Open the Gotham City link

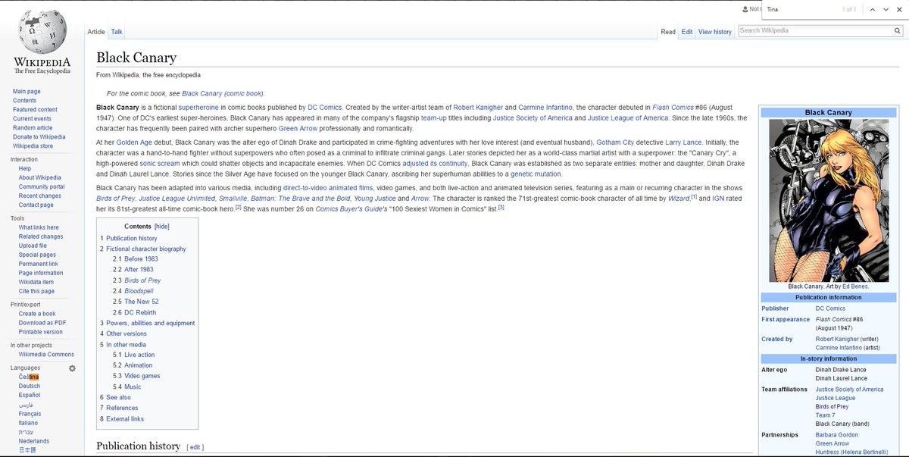[x=614, y=142]
